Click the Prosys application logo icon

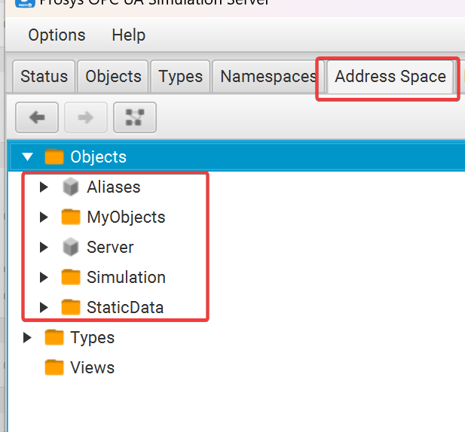click(25, 3)
